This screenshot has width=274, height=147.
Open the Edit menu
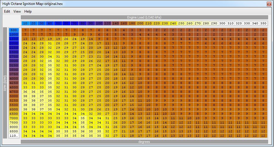7,11
